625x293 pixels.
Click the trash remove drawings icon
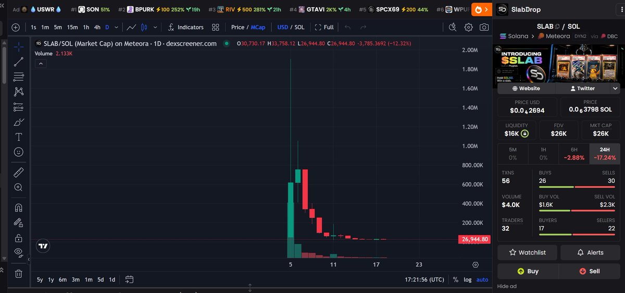point(19,273)
